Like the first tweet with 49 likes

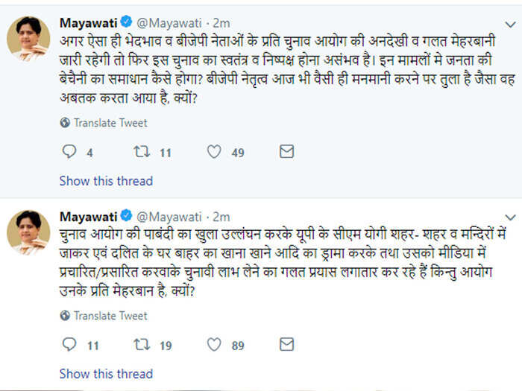214,152
